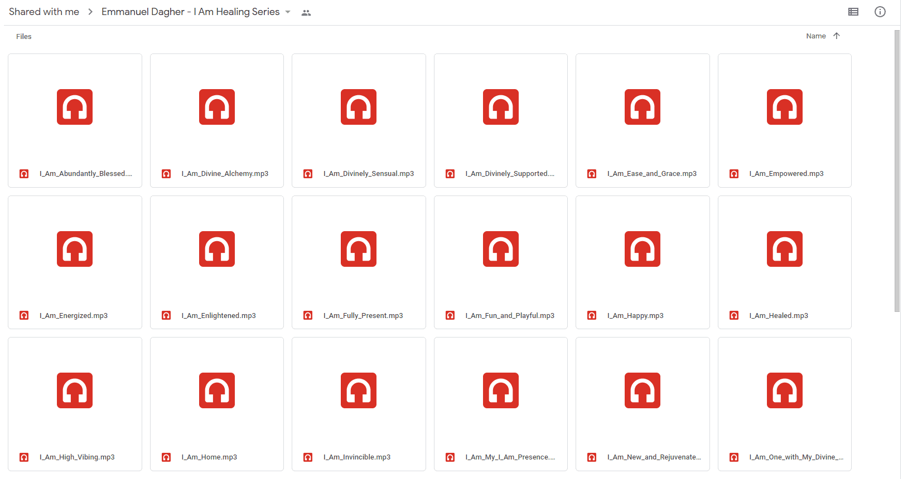Select file name I_Am_High_Vibing.mp3
Viewport: 903px width, 479px height.
pyautogui.click(x=77, y=457)
